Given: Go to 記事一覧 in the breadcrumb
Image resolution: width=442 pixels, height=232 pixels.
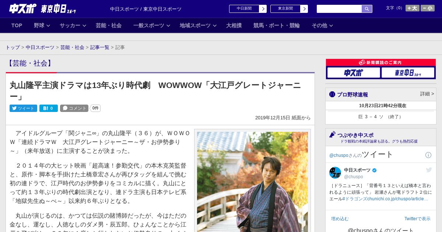Looking at the screenshot, I should pos(100,48).
